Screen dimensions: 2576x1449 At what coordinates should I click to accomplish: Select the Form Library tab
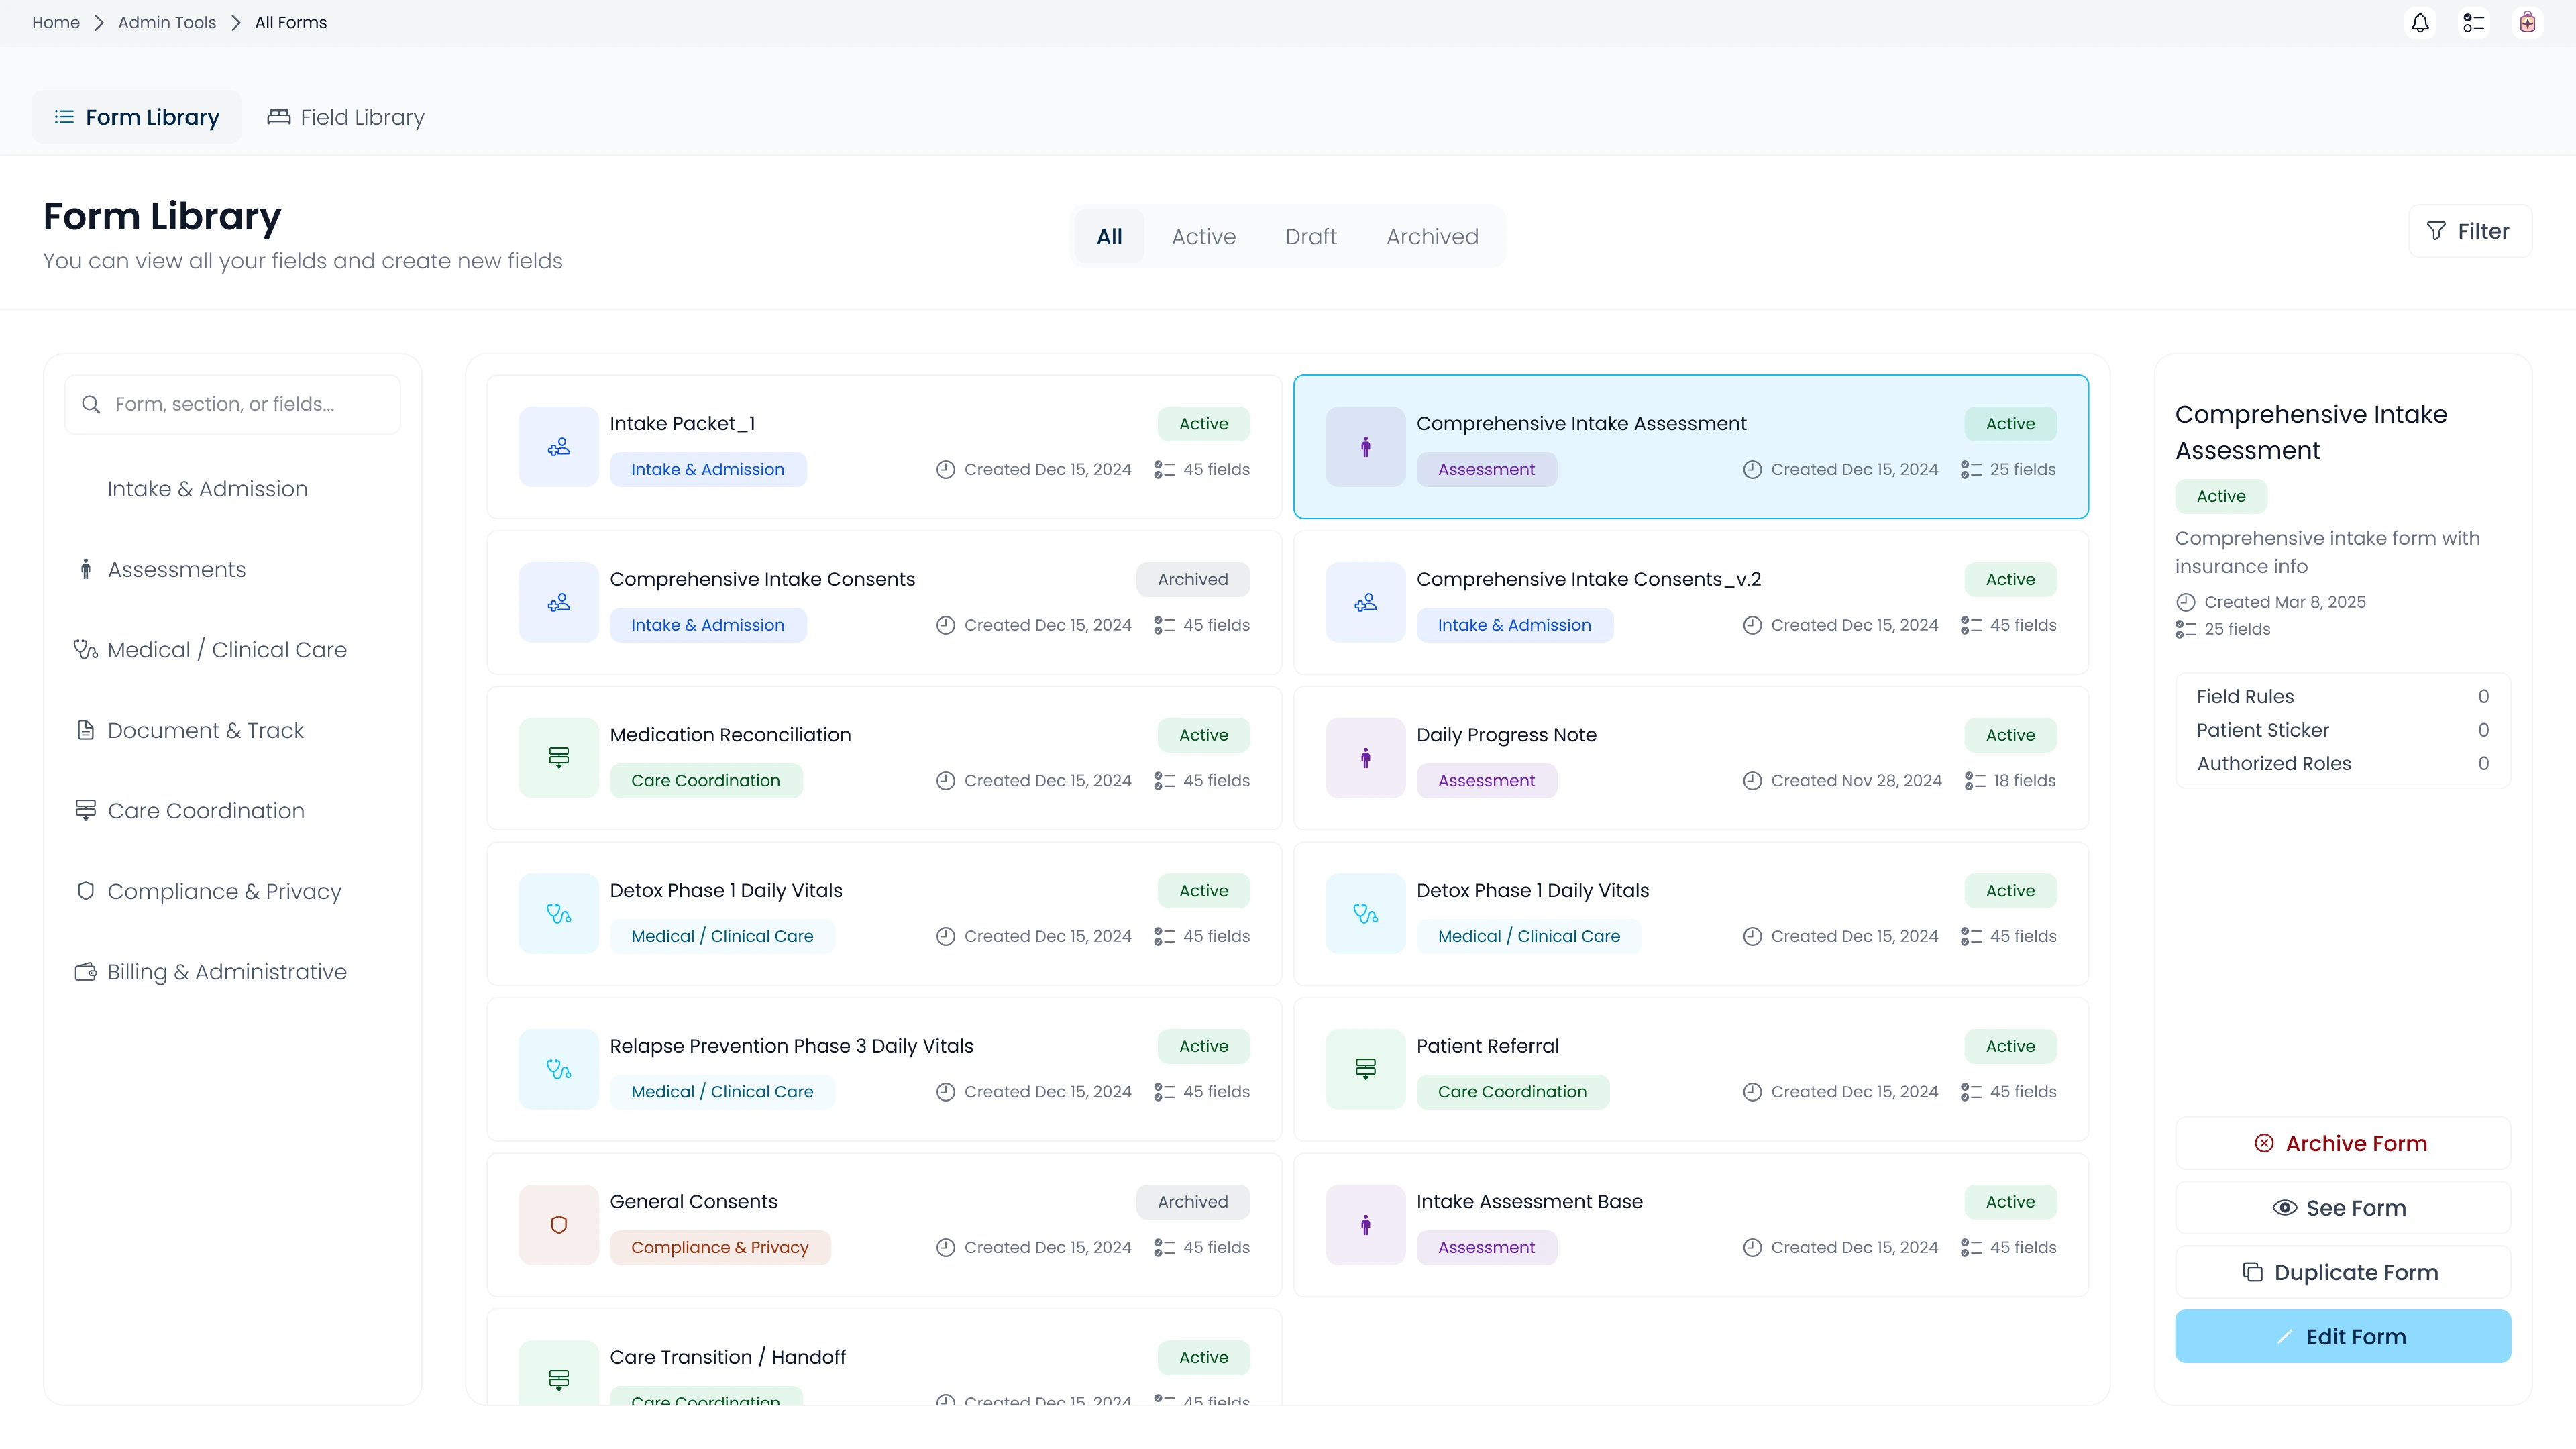137,117
